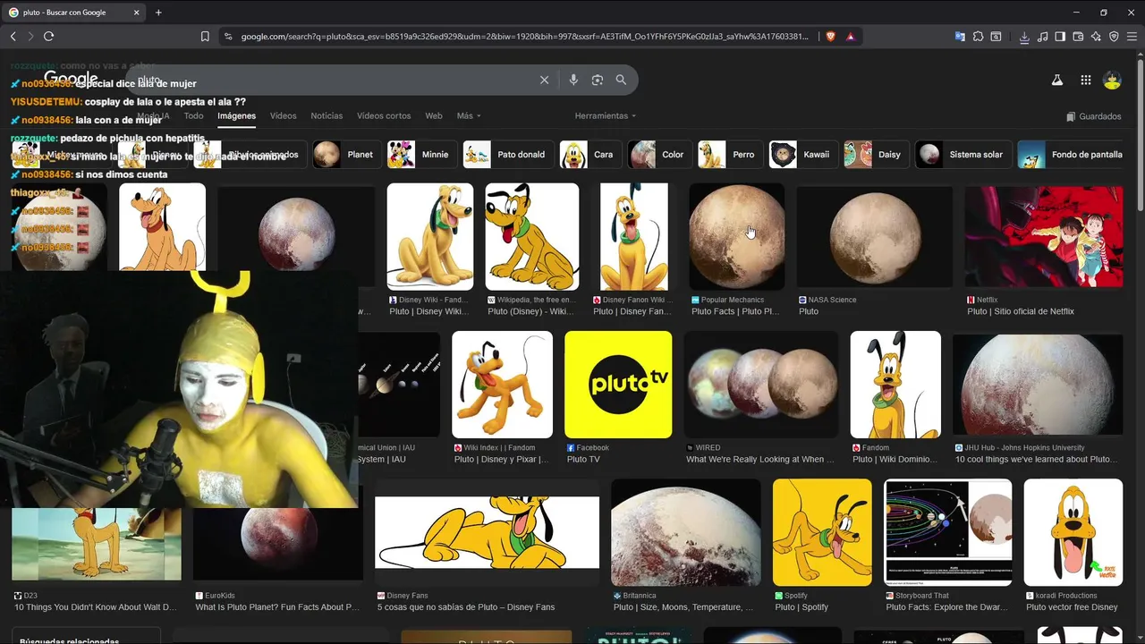1145x644 pixels.
Task: Filter images by Sistema solar chip
Action: 964,154
